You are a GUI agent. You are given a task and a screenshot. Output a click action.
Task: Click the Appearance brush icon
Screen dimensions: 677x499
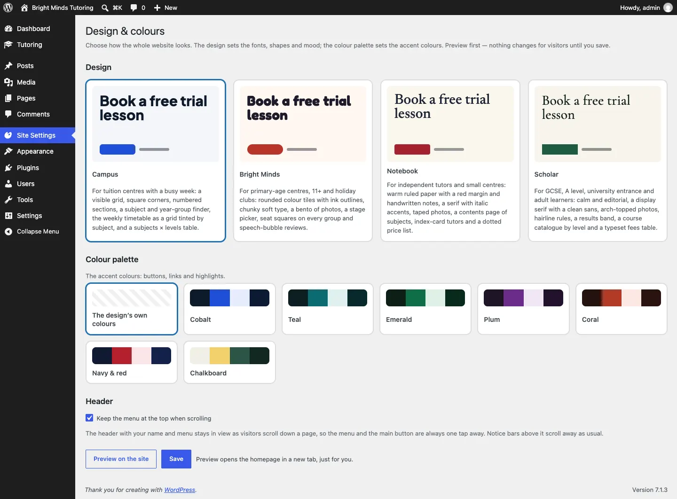[x=8, y=151]
